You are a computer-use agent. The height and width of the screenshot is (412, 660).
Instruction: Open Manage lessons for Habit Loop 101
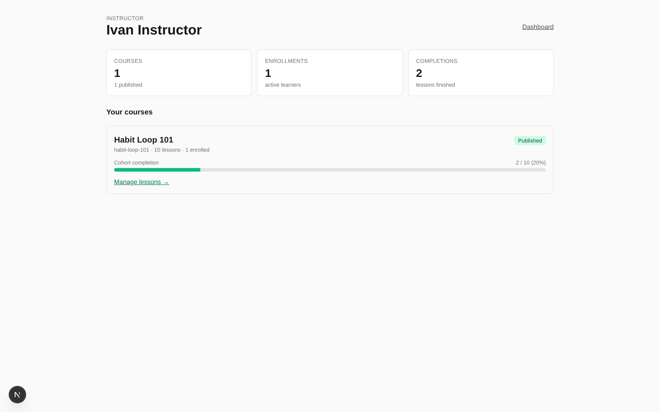[x=141, y=182]
